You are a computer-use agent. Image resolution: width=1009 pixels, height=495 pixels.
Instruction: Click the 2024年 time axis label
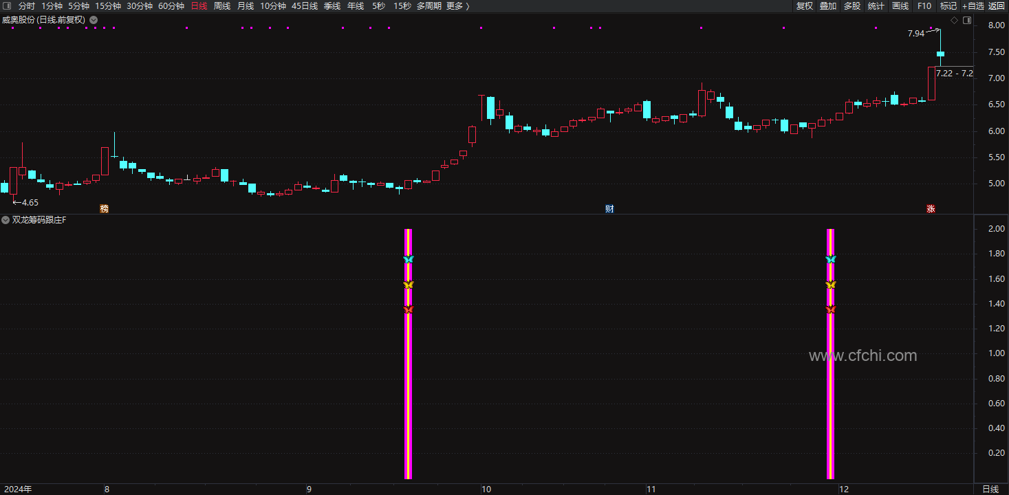click(17, 489)
